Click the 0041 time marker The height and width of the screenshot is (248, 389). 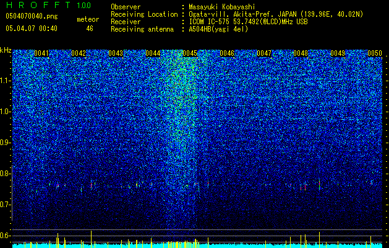tap(41, 53)
